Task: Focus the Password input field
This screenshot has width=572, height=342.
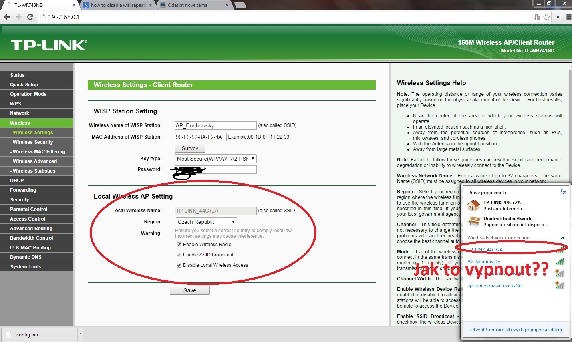Action: (216, 169)
